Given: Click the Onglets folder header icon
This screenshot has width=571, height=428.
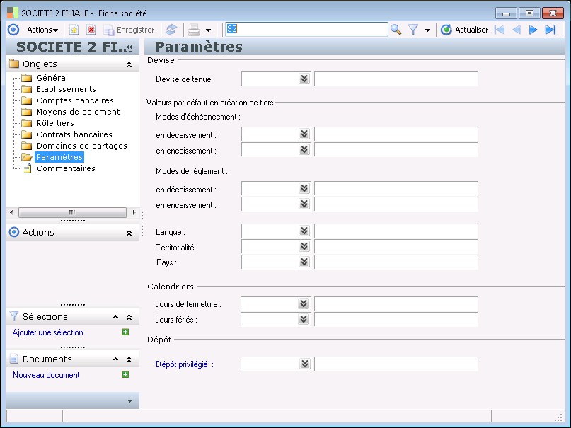Looking at the screenshot, I should click(x=14, y=64).
